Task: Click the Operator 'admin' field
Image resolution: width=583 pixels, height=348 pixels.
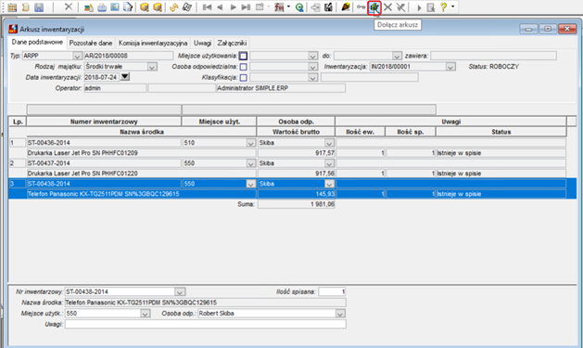Action: click(115, 88)
